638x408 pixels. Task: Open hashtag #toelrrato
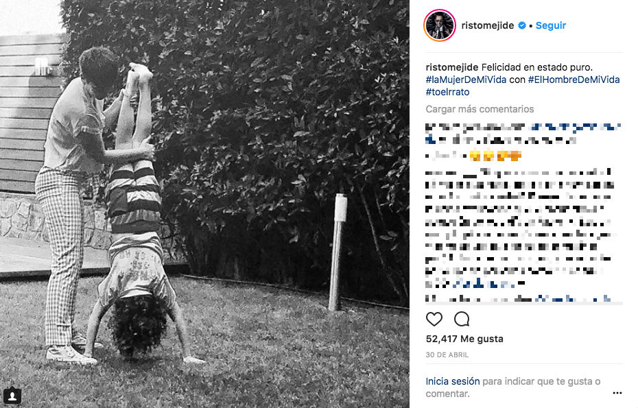coord(447,92)
